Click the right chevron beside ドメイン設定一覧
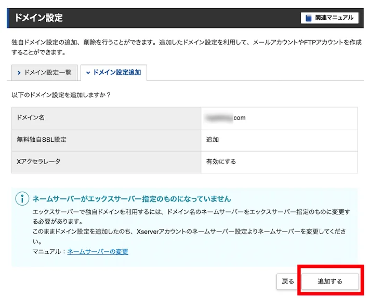This screenshot has height=298, width=369. 19,73
